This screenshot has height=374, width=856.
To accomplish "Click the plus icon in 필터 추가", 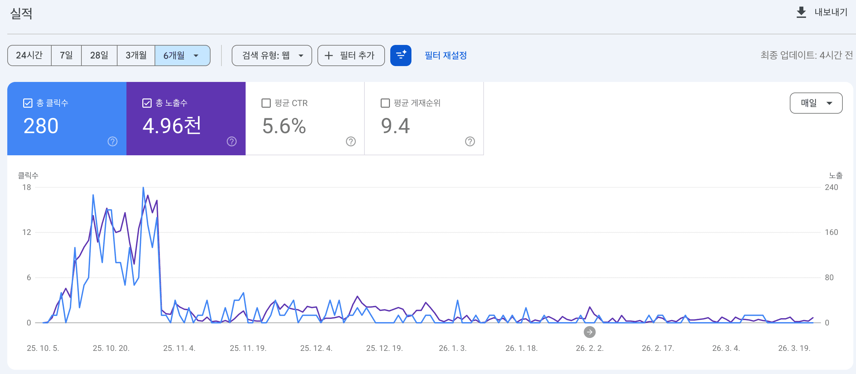I will 329,56.
